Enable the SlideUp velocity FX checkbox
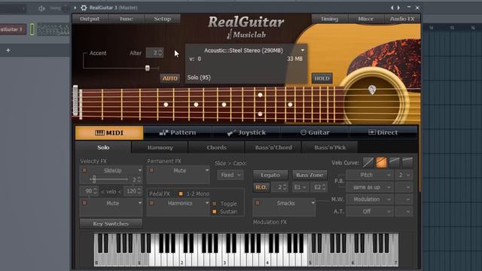Screen dimensions: 482x271 pos(84,170)
